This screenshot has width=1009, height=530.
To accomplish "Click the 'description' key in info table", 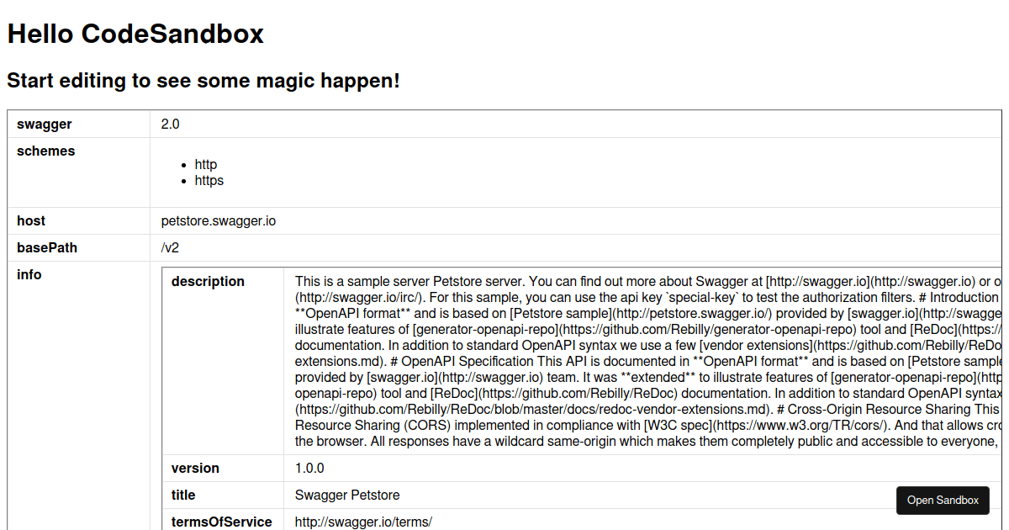I will [223, 361].
